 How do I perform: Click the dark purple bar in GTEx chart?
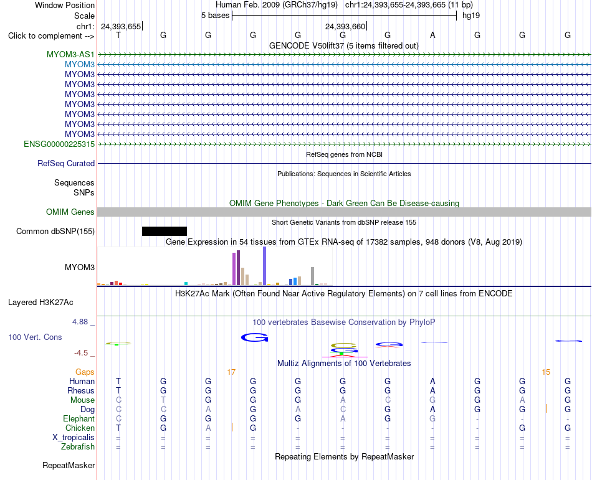tap(238, 268)
